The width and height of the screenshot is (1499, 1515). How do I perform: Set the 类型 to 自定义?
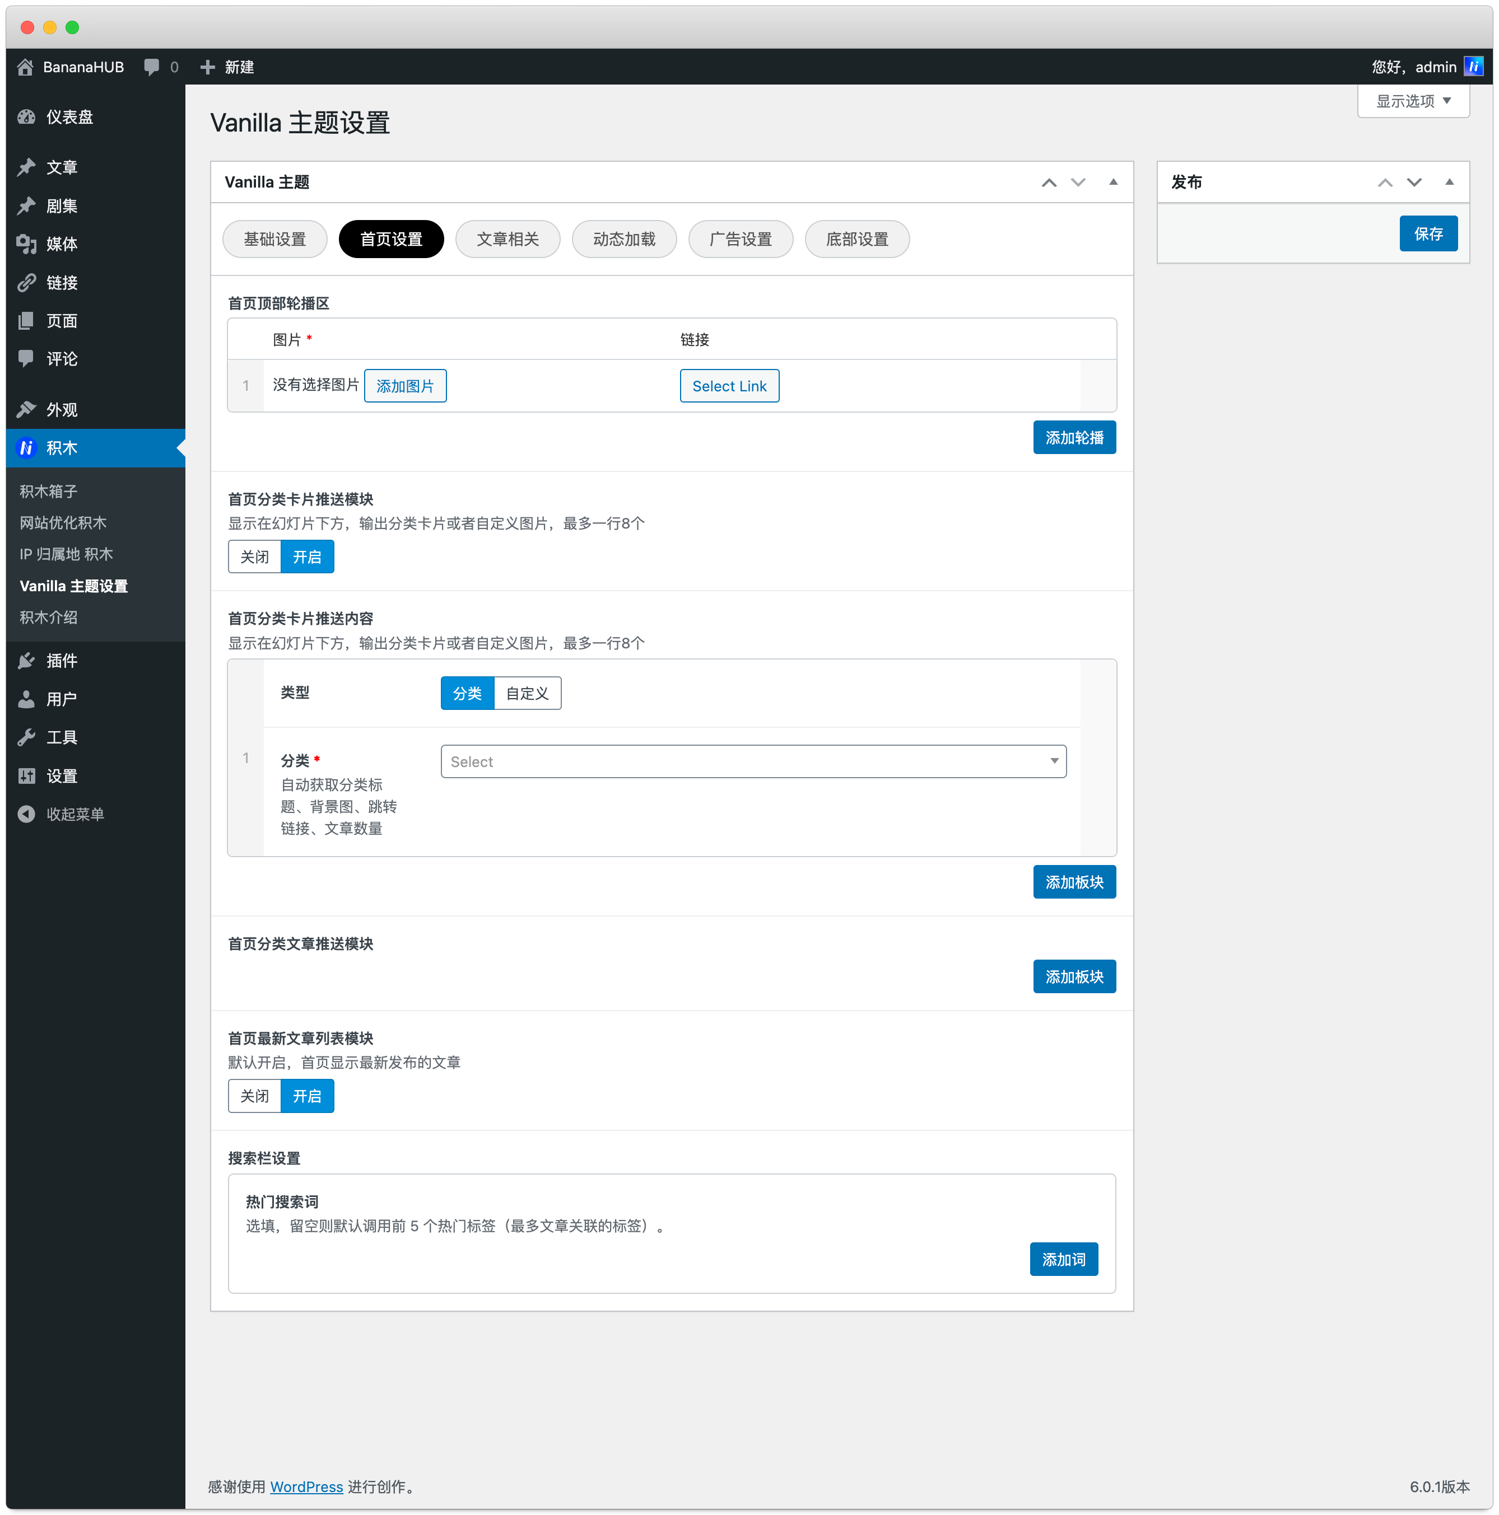tap(528, 693)
